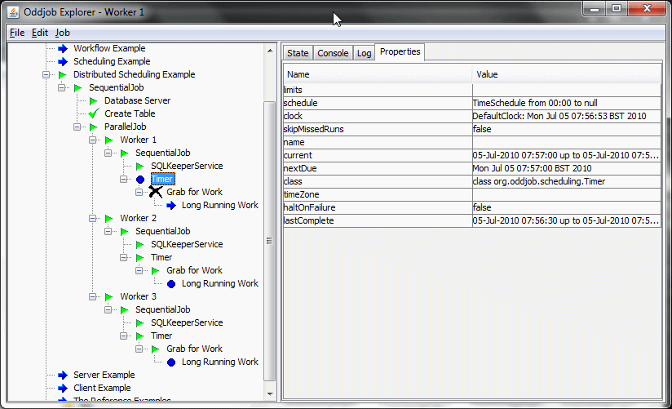Click the green triangle icon next to ParallelJob

(94, 127)
